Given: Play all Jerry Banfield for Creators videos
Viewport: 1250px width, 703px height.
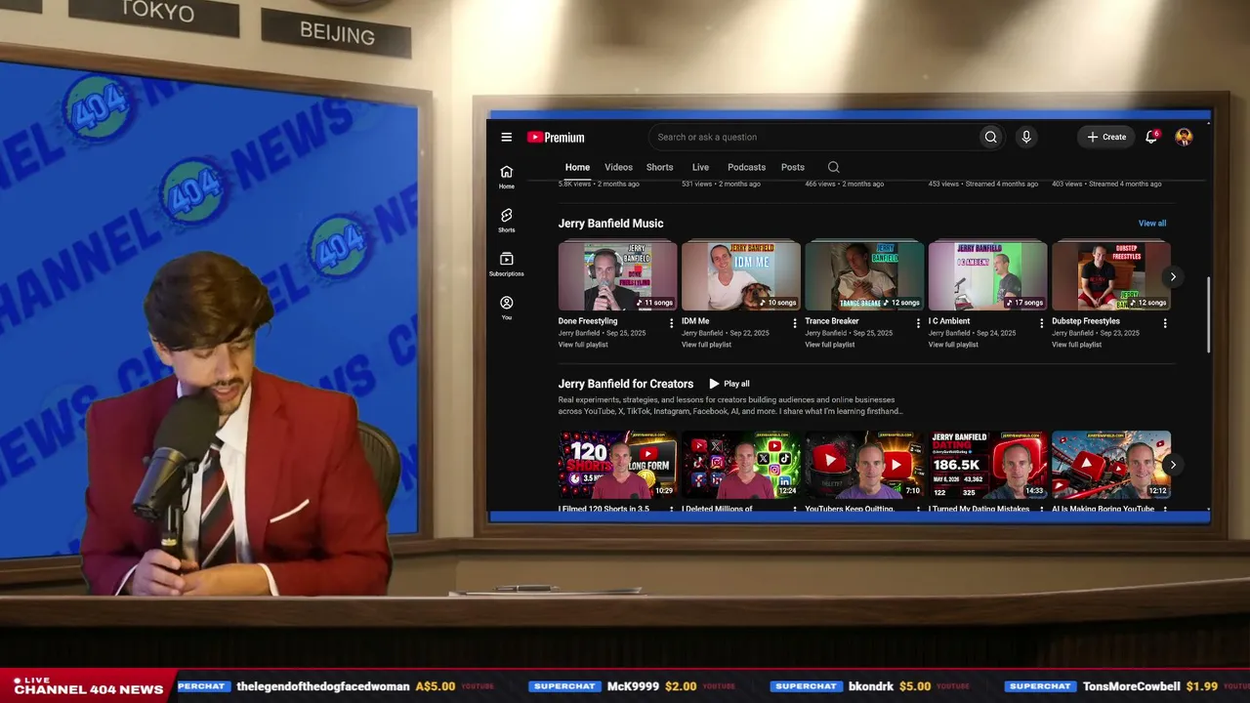Looking at the screenshot, I should click(x=729, y=384).
